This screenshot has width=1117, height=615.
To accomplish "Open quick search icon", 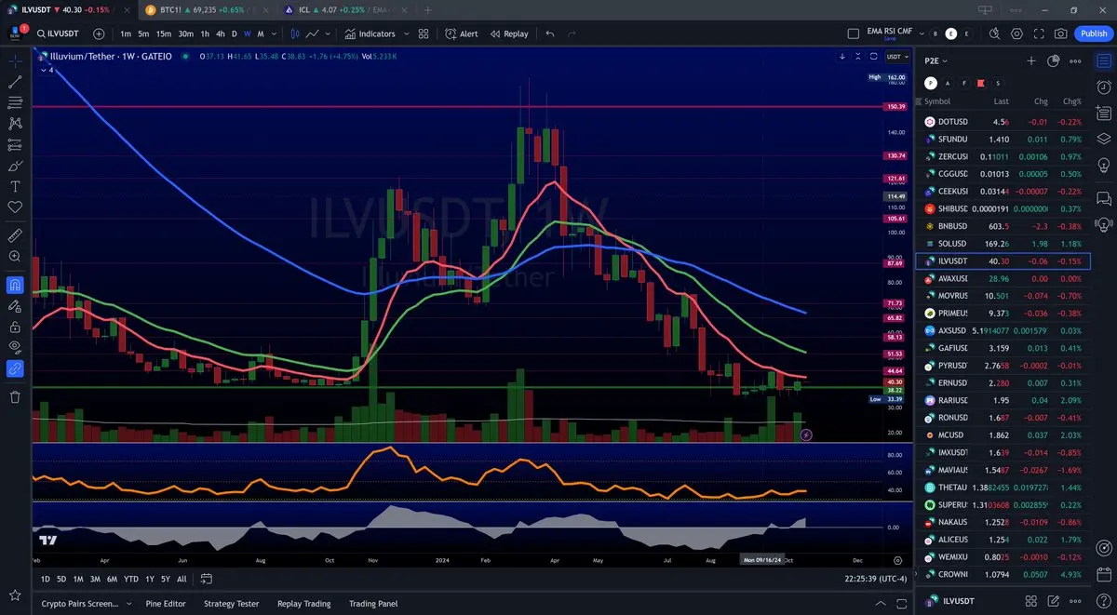I will click(994, 33).
